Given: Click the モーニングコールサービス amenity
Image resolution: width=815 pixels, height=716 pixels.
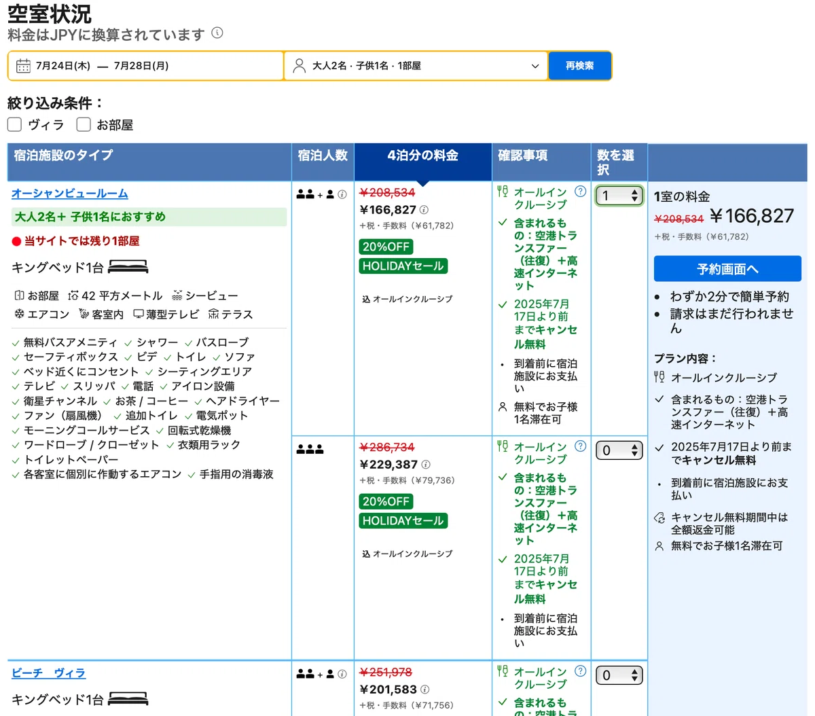Looking at the screenshot, I should coord(86,431).
